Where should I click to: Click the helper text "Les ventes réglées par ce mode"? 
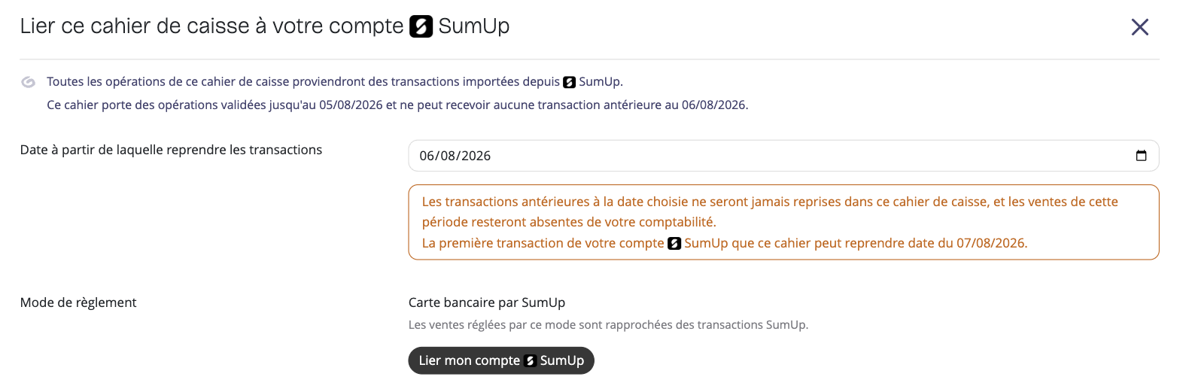(608, 325)
